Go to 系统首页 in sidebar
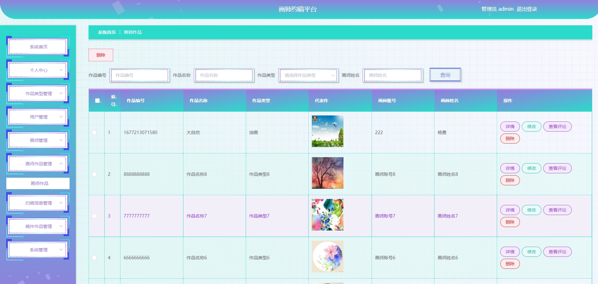The image size is (598, 284). point(38,47)
